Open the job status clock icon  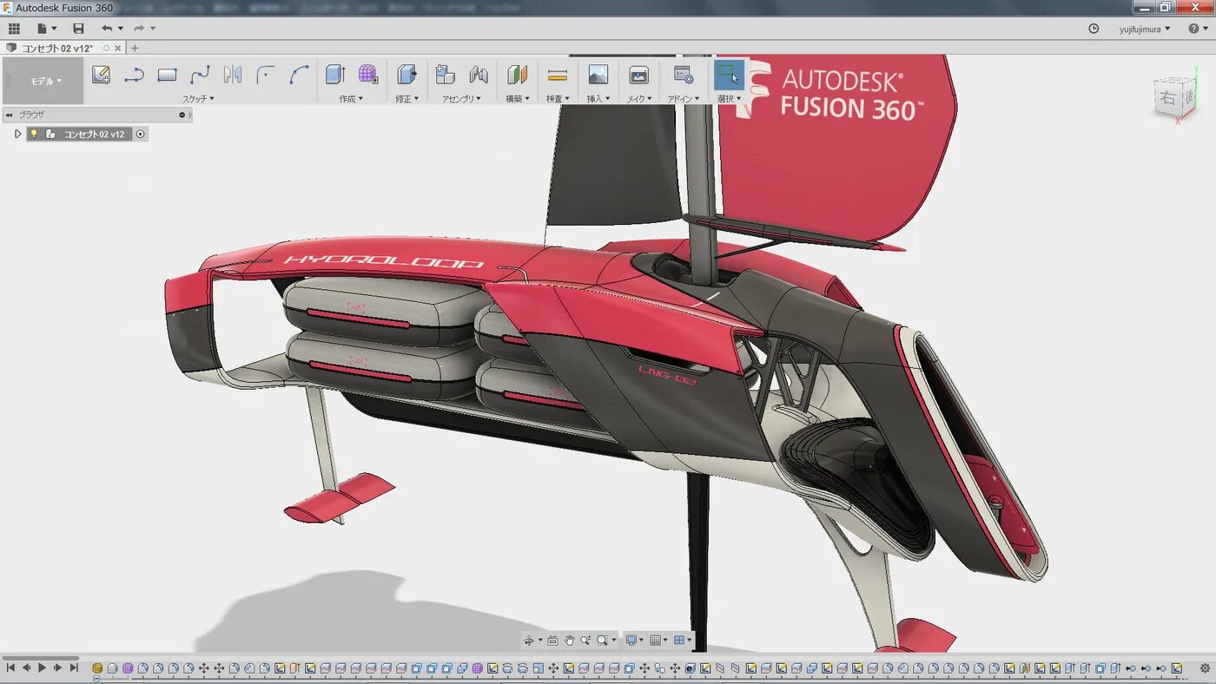(1094, 29)
